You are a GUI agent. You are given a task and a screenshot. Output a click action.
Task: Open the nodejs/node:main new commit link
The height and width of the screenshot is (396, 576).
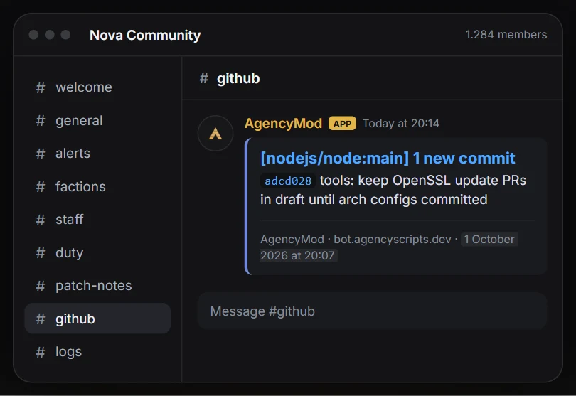(x=388, y=159)
